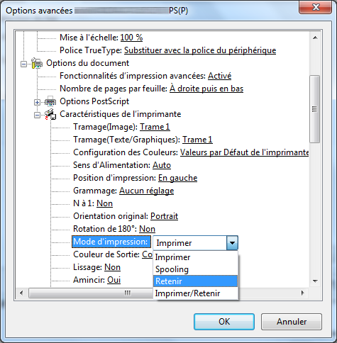
Task: Click the Lissage Non value
Action: pos(112,267)
